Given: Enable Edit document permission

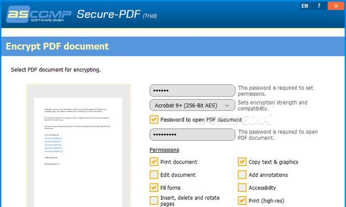Looking at the screenshot, I should click(x=154, y=175).
